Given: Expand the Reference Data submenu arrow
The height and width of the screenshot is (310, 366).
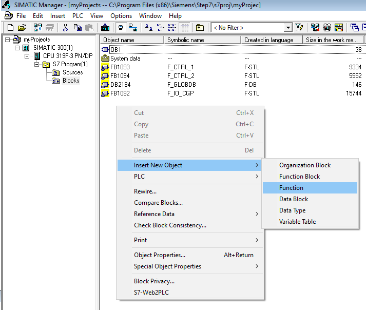Looking at the screenshot, I should [x=257, y=214].
